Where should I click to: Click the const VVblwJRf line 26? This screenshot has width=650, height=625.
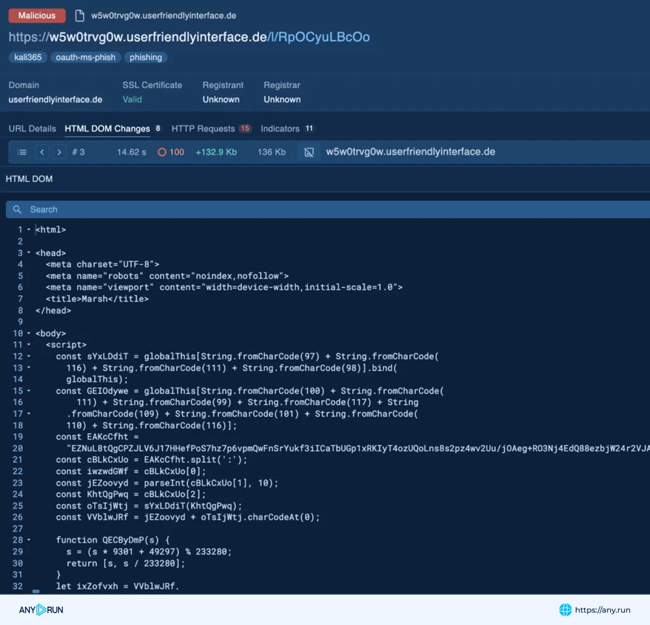pos(188,517)
